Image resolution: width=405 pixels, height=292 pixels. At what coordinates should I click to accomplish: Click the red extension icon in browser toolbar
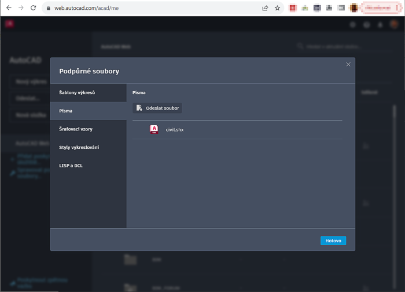pyautogui.click(x=293, y=8)
